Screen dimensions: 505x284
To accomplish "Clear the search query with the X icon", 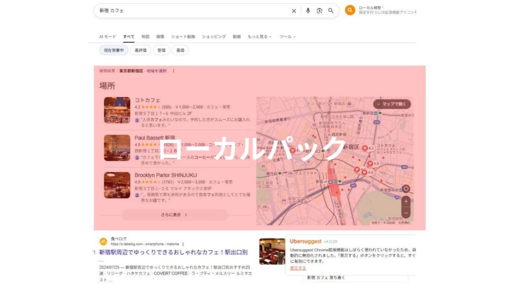I will 293,10.
